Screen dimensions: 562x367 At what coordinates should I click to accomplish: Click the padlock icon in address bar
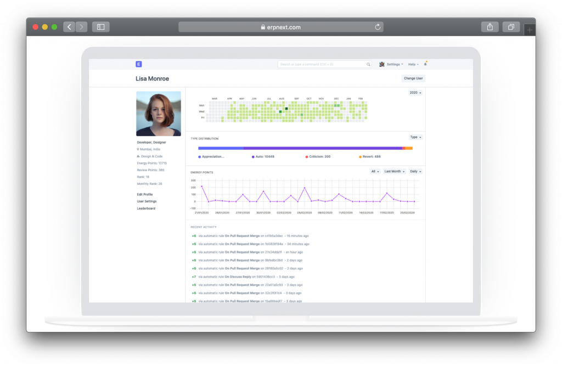(263, 27)
